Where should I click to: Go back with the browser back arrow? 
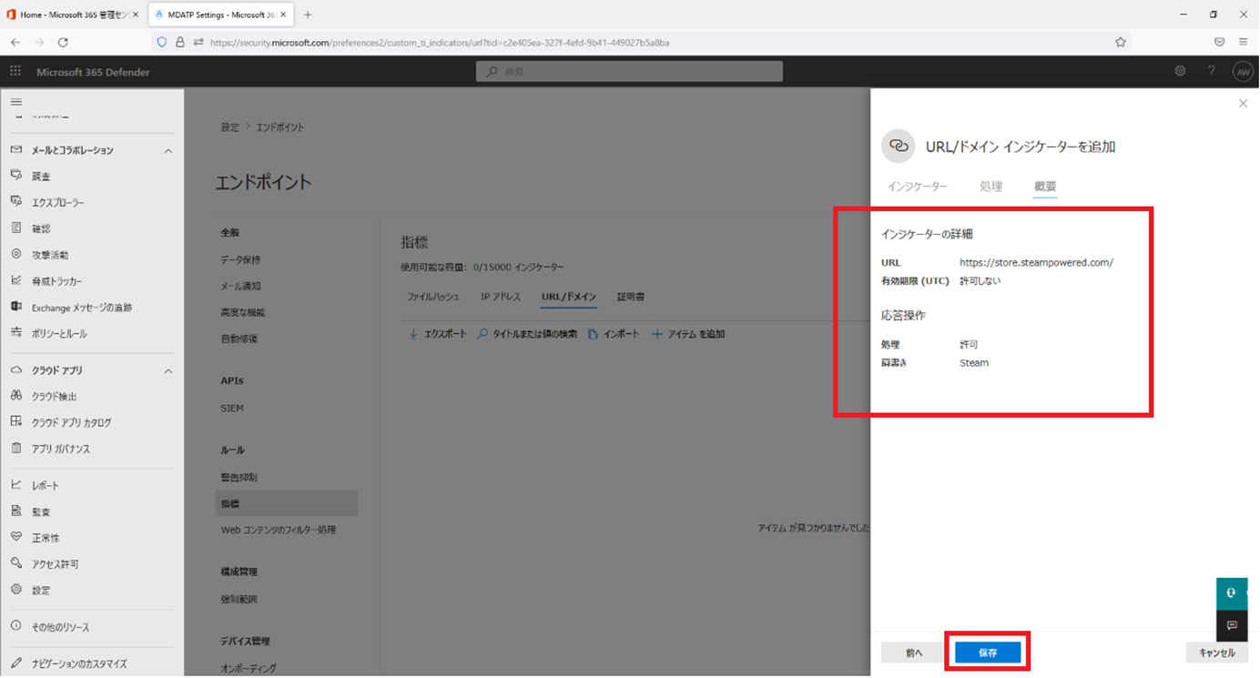(15, 42)
